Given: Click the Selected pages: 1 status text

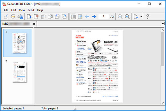Looking at the screenshot, I should (13, 108).
